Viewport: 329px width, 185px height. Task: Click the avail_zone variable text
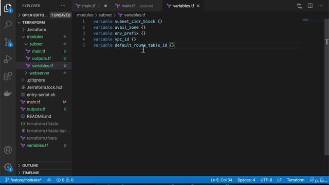click(x=126, y=27)
